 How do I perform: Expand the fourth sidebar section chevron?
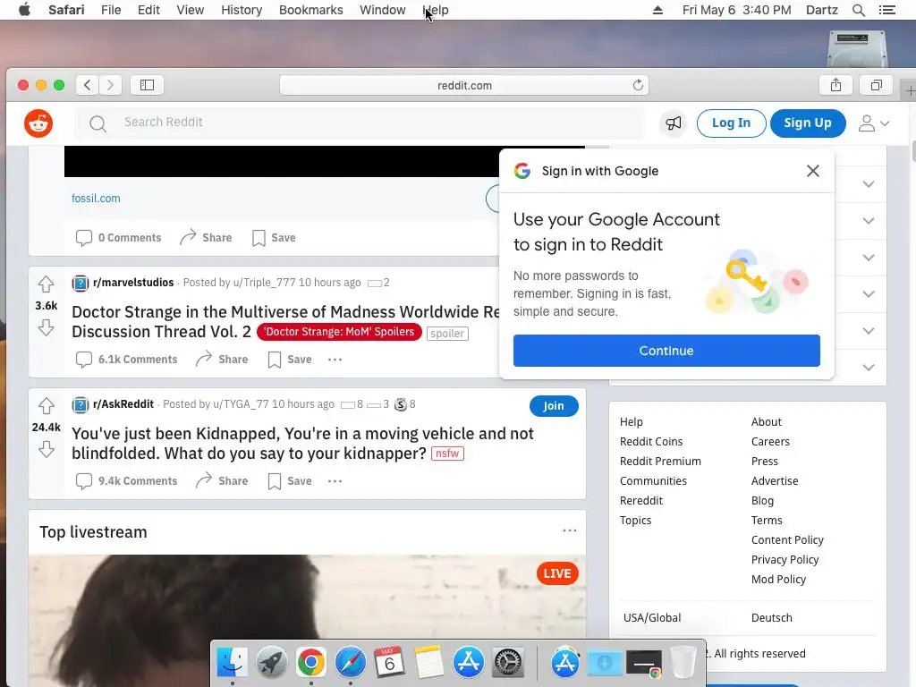coord(869,293)
